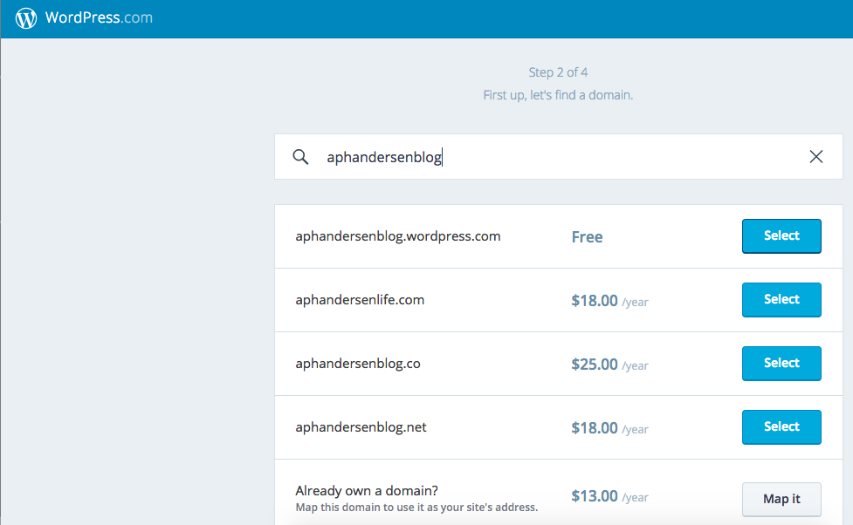Select the aphandersenblog.net domain
853x525 pixels.
tap(781, 426)
